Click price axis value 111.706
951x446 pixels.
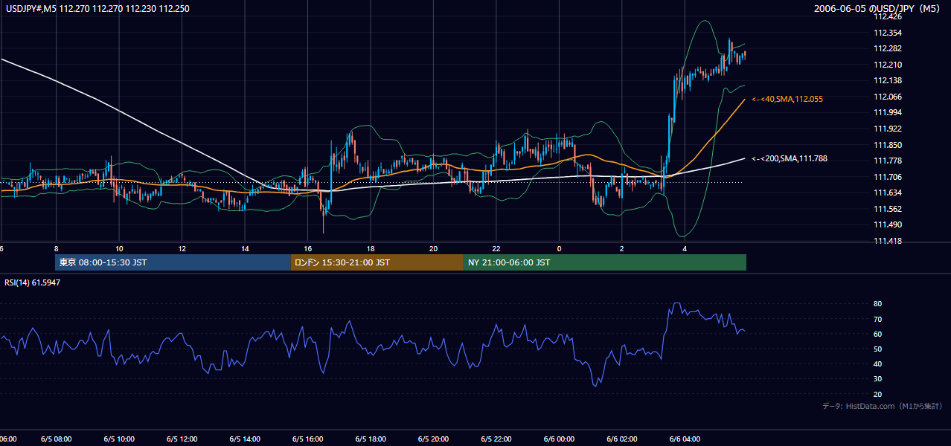[x=887, y=177]
